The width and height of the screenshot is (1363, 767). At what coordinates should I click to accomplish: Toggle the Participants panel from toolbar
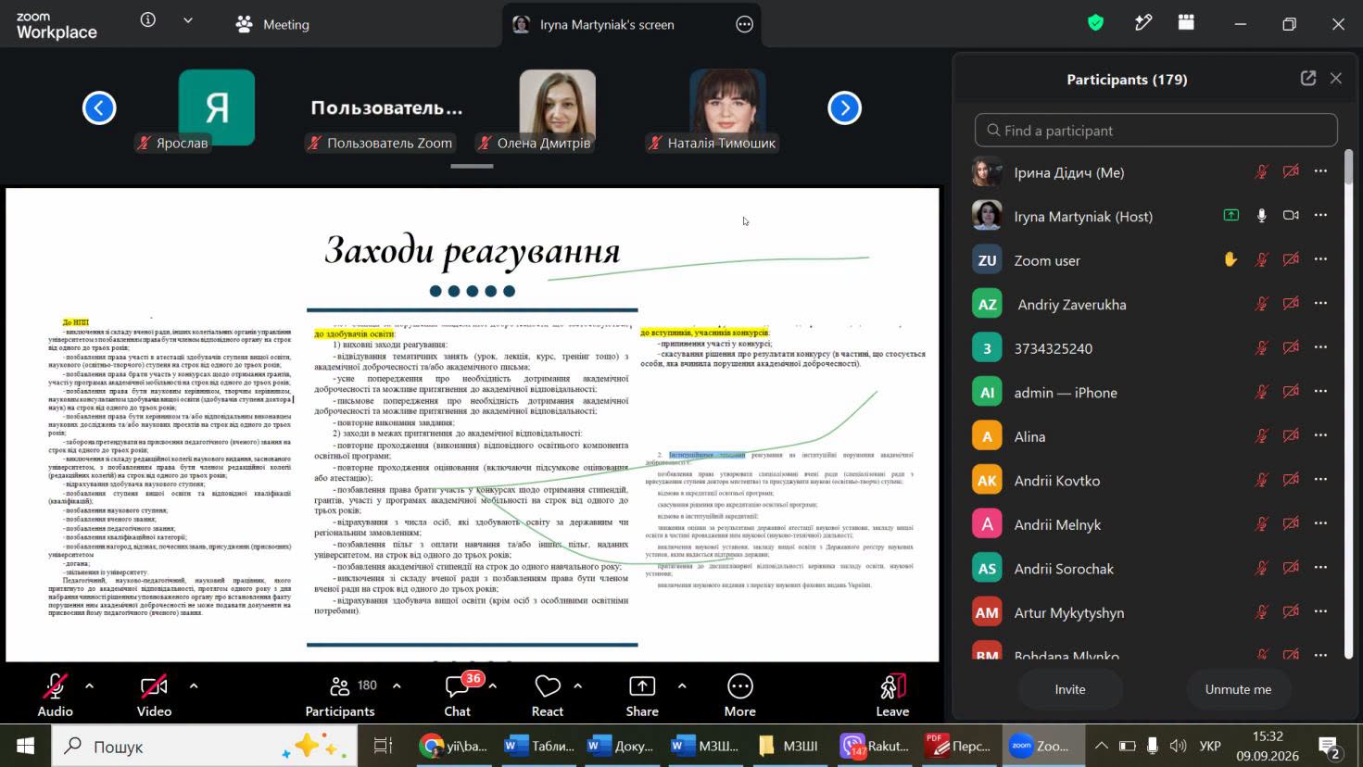(x=340, y=686)
